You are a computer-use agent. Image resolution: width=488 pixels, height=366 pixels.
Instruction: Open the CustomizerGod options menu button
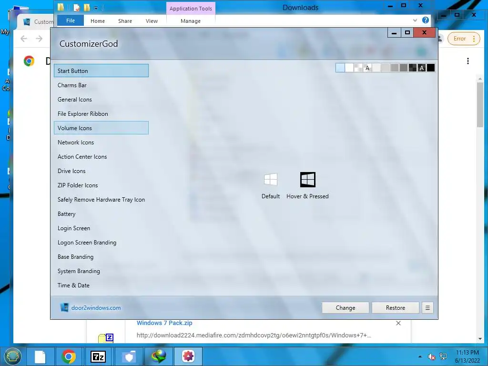[x=427, y=308]
